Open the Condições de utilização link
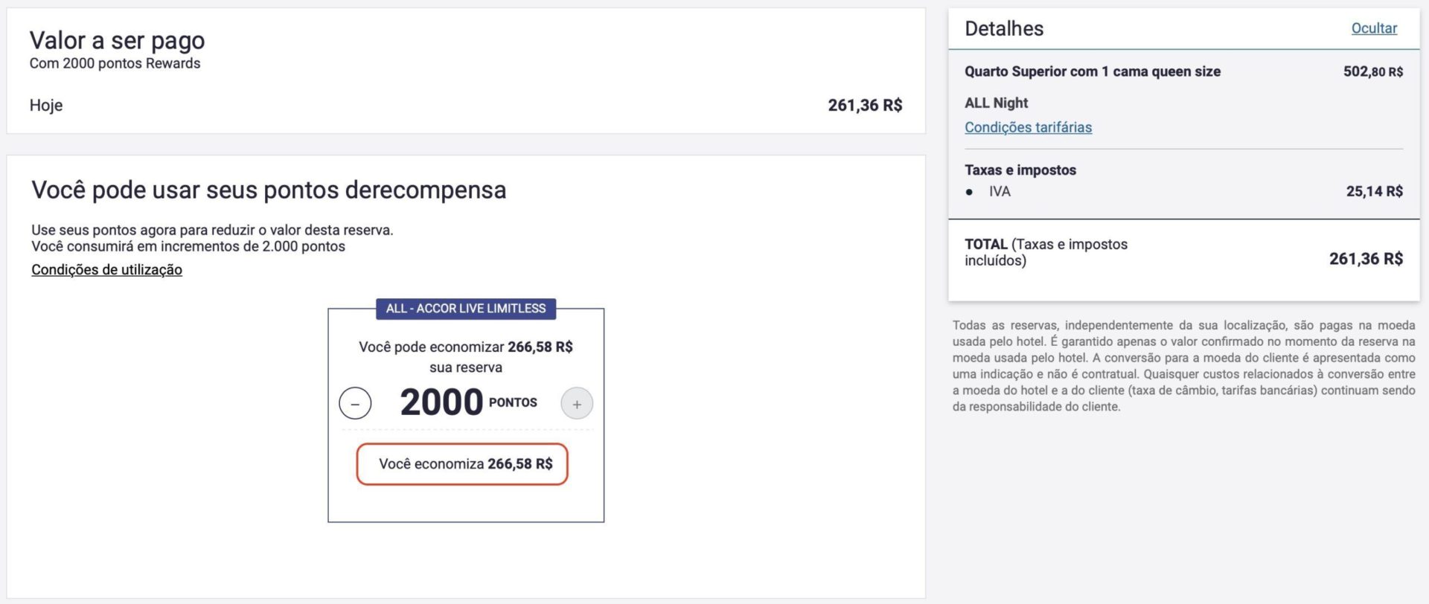Viewport: 1429px width, 604px height. point(106,270)
